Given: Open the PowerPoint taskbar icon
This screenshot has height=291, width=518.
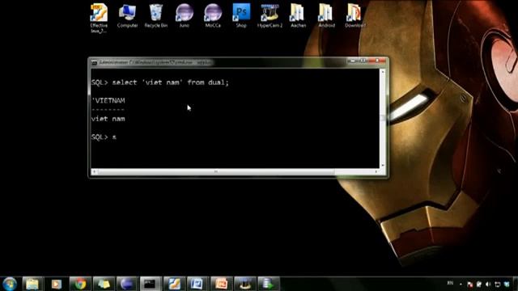Looking at the screenshot, I should [221, 284].
